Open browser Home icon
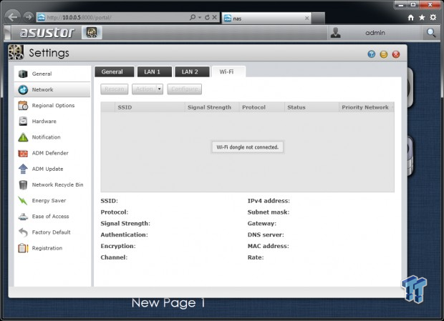444x321 pixels. (x=411, y=18)
